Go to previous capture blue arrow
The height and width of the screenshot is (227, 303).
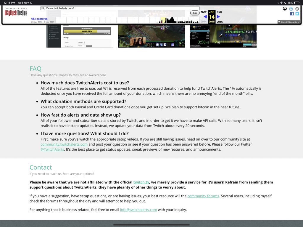(205, 17)
